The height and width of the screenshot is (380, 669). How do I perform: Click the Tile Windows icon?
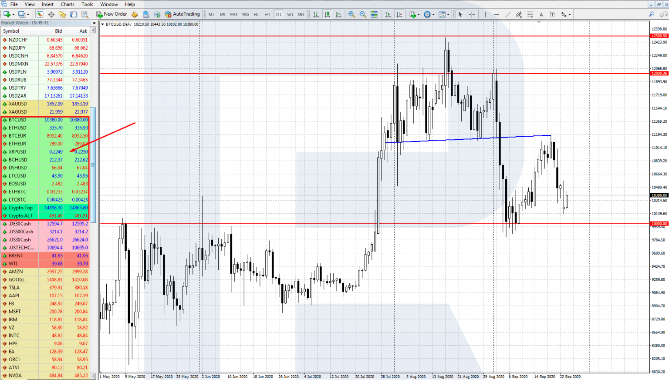(x=374, y=14)
